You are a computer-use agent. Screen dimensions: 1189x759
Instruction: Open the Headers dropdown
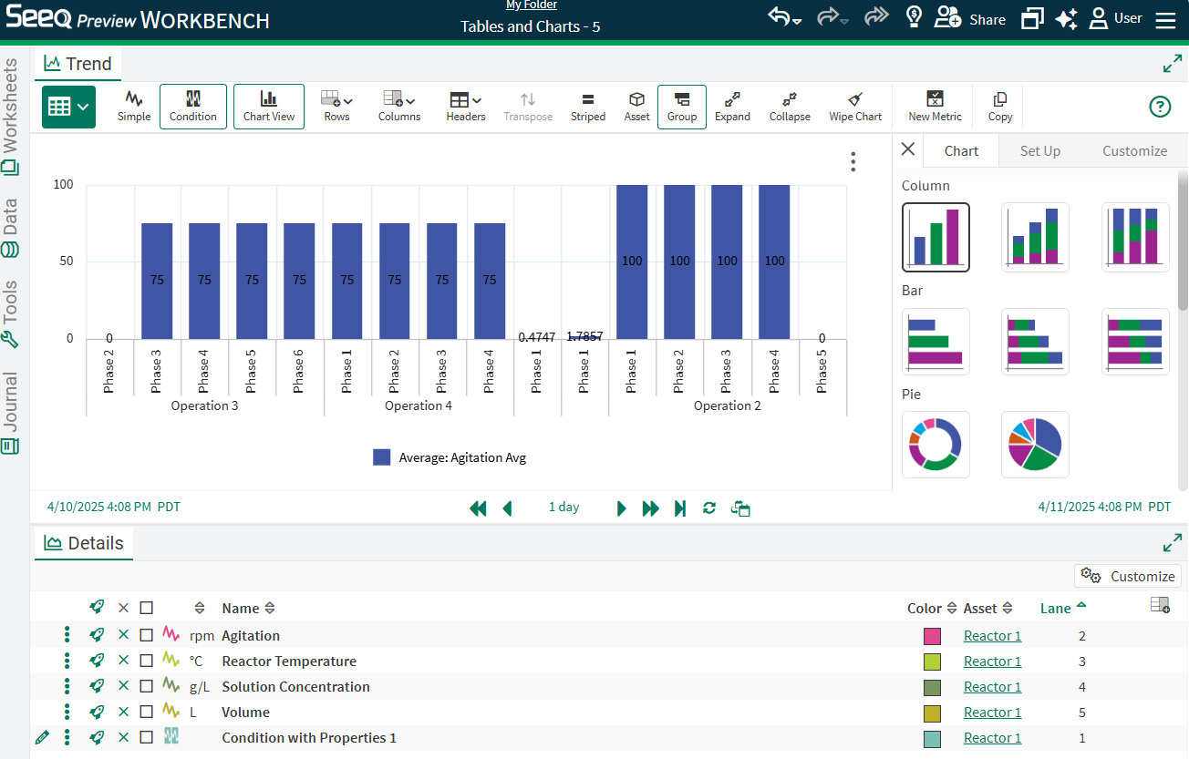pos(465,107)
